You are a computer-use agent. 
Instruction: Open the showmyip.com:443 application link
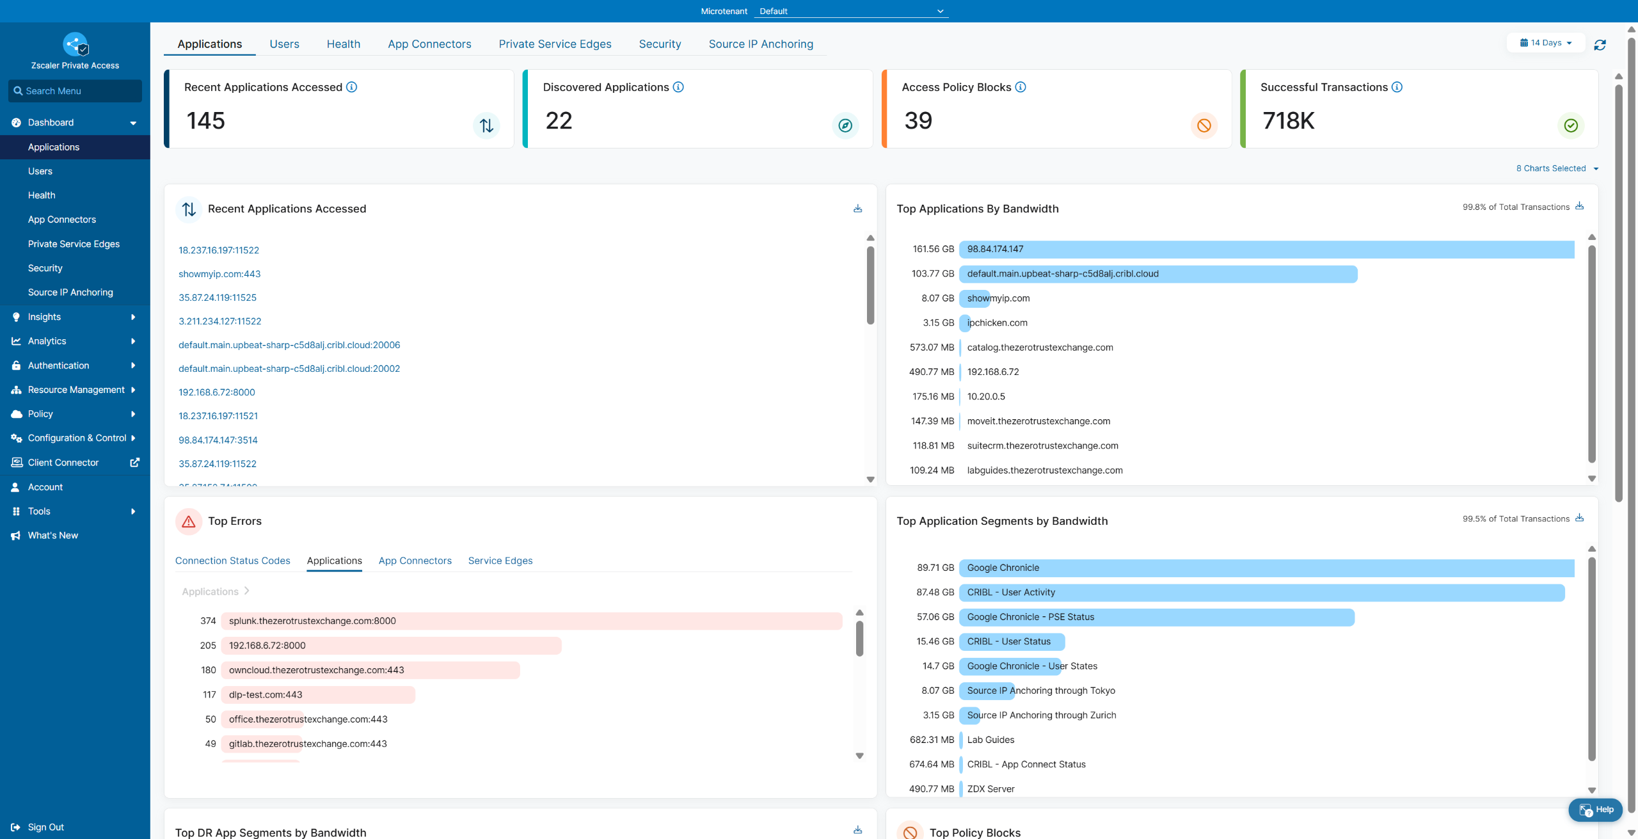(219, 274)
